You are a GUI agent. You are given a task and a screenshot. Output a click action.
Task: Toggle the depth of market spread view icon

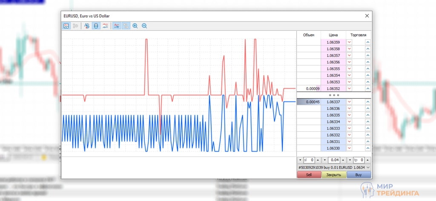pyautogui.click(x=96, y=26)
